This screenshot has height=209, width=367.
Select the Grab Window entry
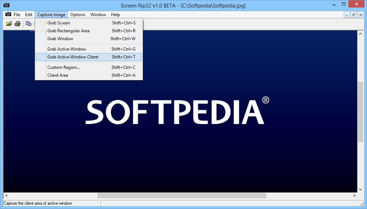89,39
